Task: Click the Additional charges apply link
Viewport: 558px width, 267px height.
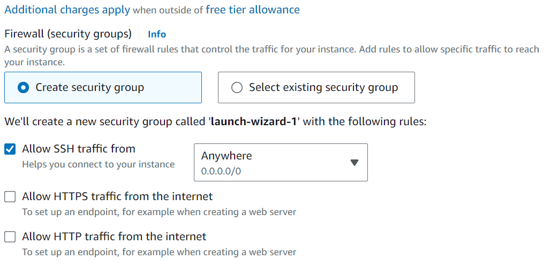Action: pyautogui.click(x=67, y=10)
